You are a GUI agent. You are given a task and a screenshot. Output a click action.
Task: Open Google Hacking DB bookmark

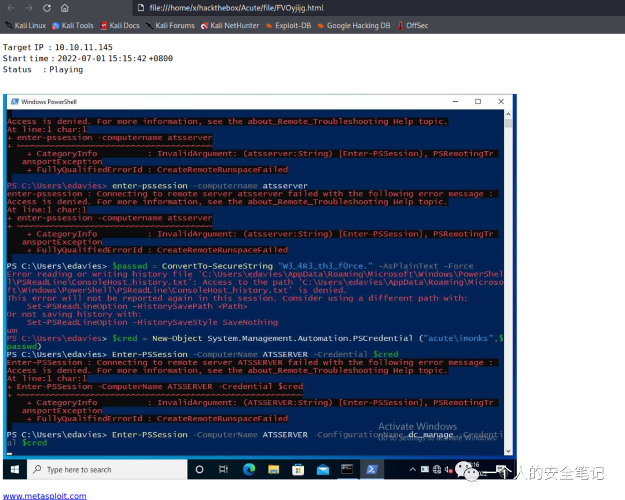point(354,25)
